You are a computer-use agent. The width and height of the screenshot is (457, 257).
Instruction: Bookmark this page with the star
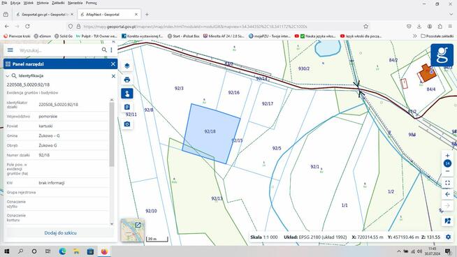[x=365, y=27]
